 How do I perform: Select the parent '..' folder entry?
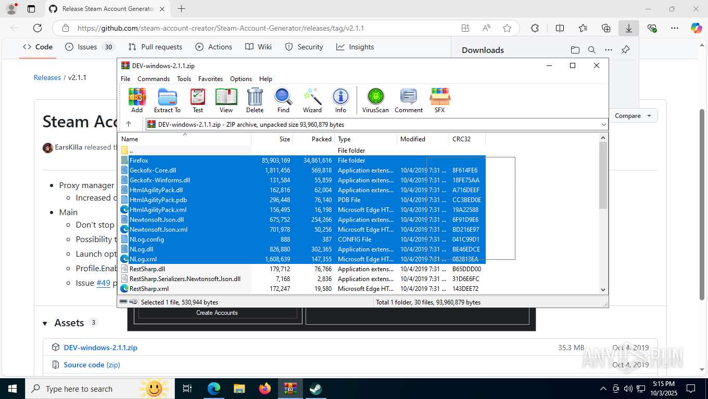302,151
